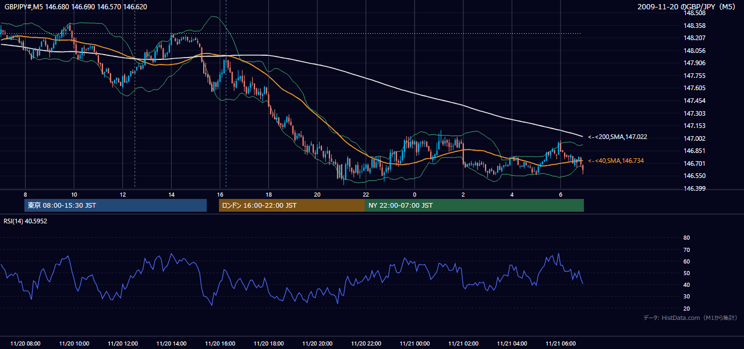Click price axis value 146.399
This screenshot has height=349, width=744.
coord(694,188)
